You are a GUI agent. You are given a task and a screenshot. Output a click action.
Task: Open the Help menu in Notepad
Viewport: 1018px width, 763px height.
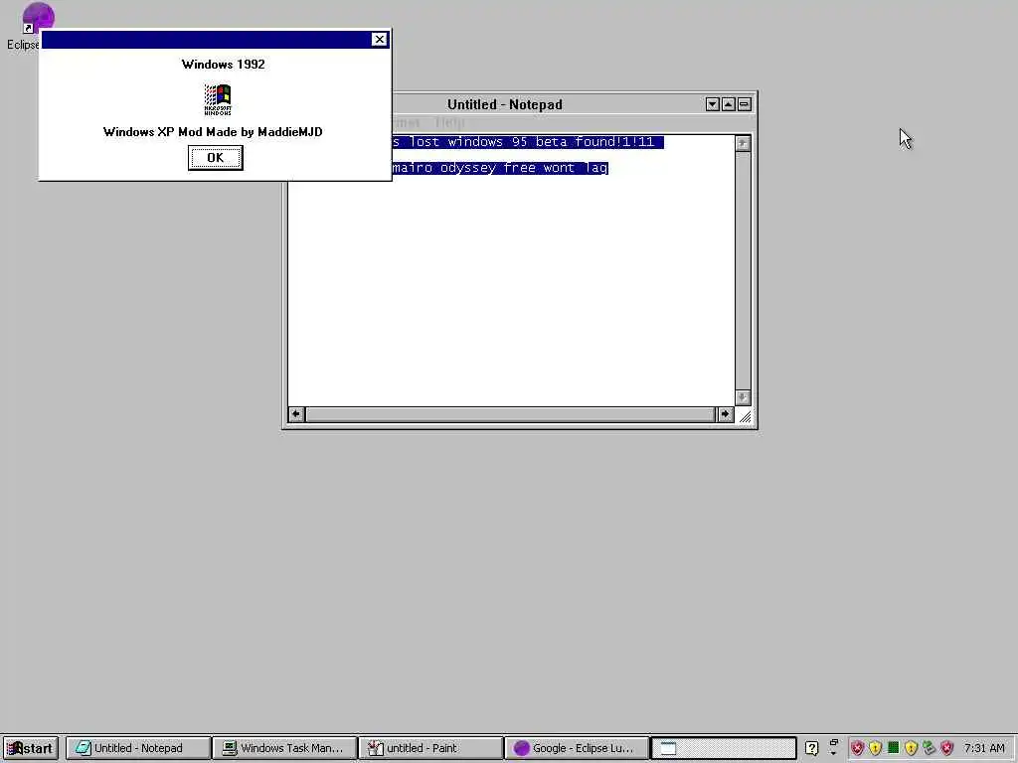click(x=449, y=122)
